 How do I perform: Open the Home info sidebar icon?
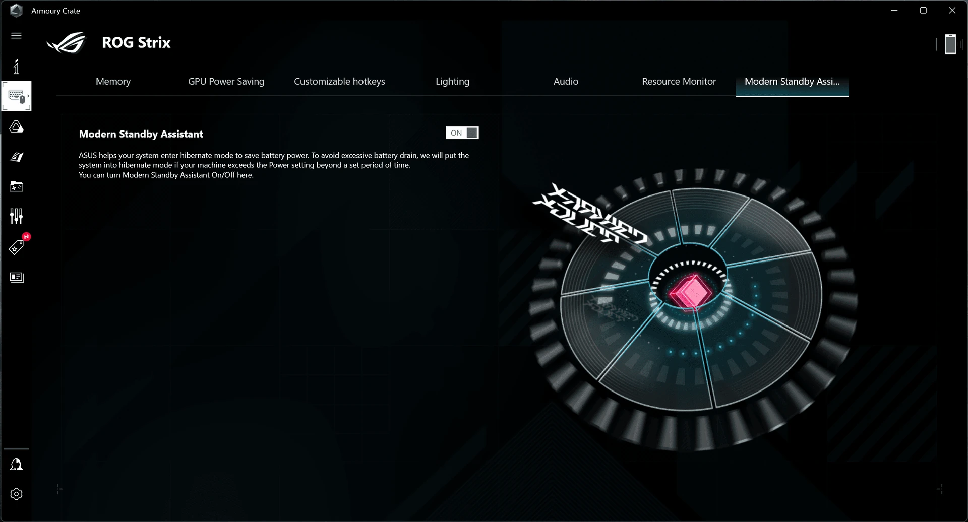click(x=16, y=67)
